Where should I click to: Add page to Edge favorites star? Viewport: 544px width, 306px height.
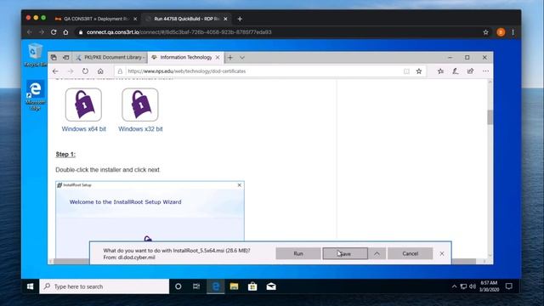tap(419, 71)
